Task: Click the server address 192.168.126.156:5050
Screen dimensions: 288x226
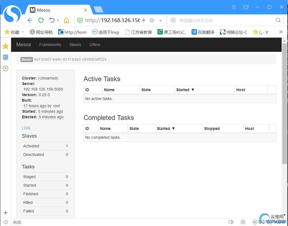Action: pyautogui.click(x=43, y=89)
